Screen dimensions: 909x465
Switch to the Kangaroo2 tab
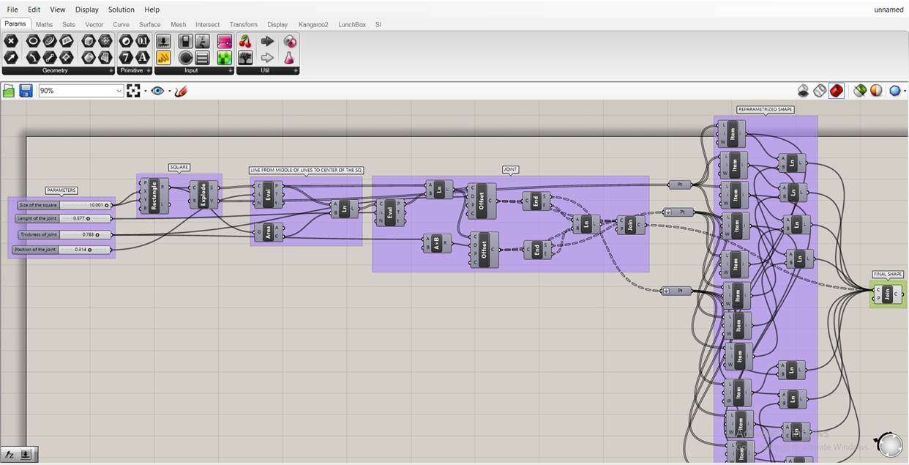coord(313,24)
